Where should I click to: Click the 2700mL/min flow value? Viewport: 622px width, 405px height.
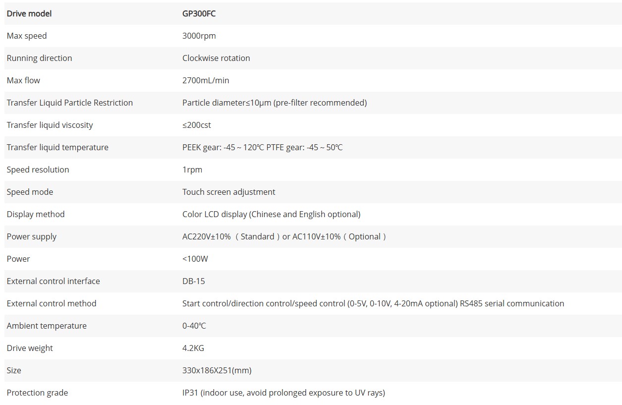(x=206, y=80)
